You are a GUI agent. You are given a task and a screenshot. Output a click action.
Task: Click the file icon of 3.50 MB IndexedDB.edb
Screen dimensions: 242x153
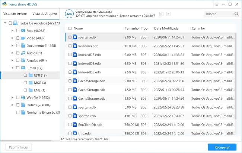click(x=75, y=63)
